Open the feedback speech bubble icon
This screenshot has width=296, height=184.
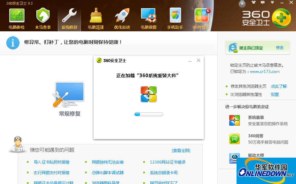[263, 3]
